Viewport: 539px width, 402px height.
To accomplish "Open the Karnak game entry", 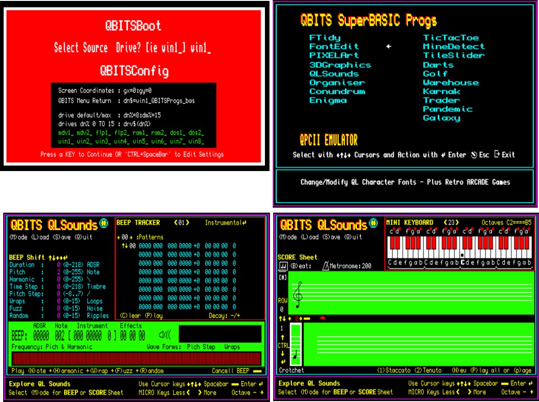I will coord(442,92).
